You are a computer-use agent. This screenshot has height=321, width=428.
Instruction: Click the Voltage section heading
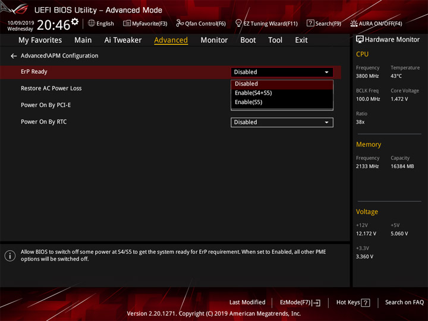(367, 212)
